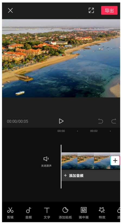The image size is (121, 223).
Task: Redo the last edit
Action: coord(114,121)
